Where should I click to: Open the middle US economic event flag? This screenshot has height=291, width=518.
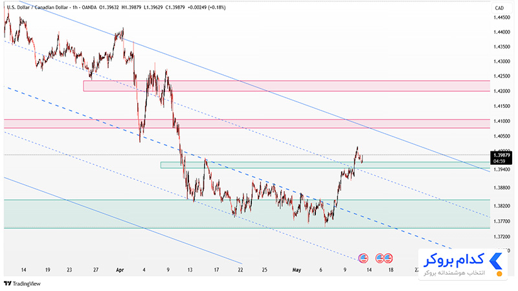[379, 258]
